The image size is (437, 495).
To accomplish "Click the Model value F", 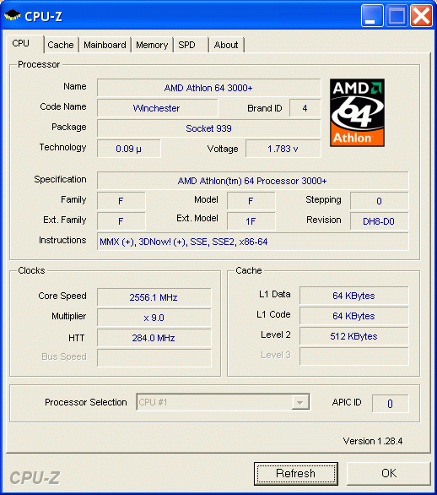I will pyautogui.click(x=251, y=201).
